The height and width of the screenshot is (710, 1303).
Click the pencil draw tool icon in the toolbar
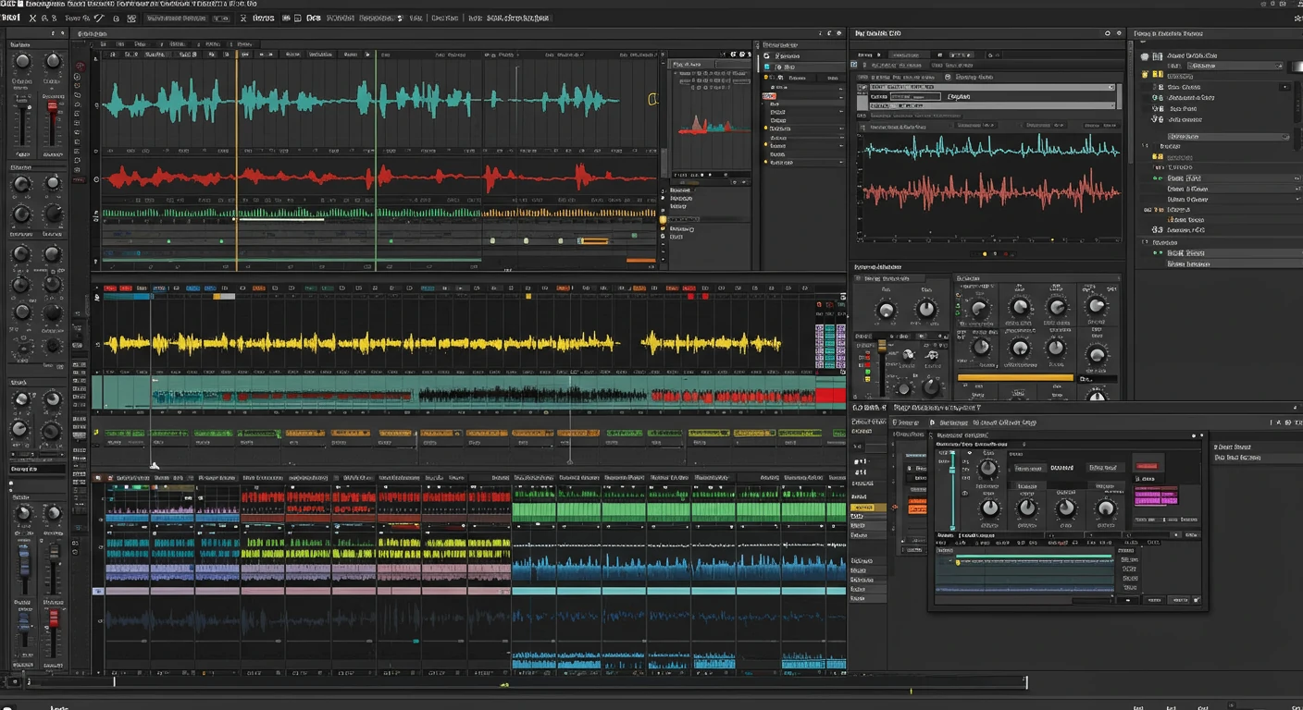pos(98,18)
